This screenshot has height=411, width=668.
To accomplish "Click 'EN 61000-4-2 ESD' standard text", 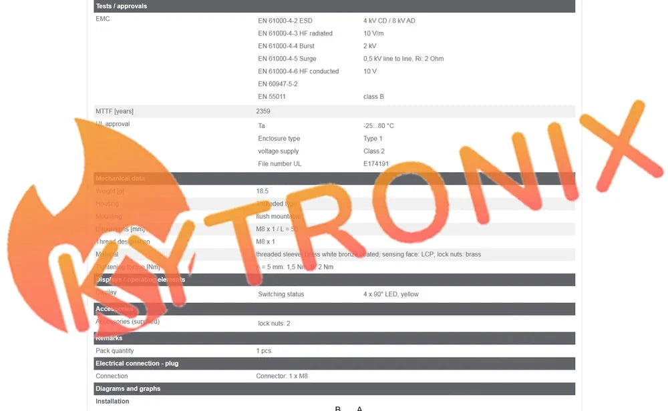I will (285, 21).
